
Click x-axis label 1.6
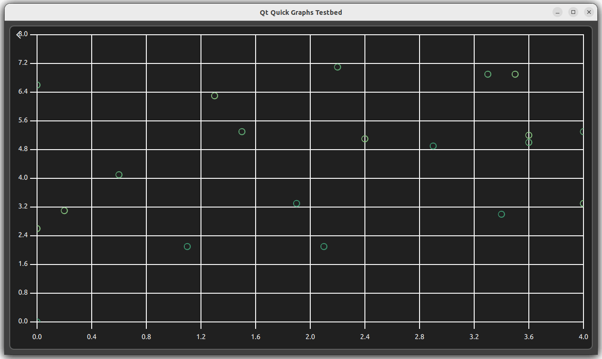[x=256, y=337]
